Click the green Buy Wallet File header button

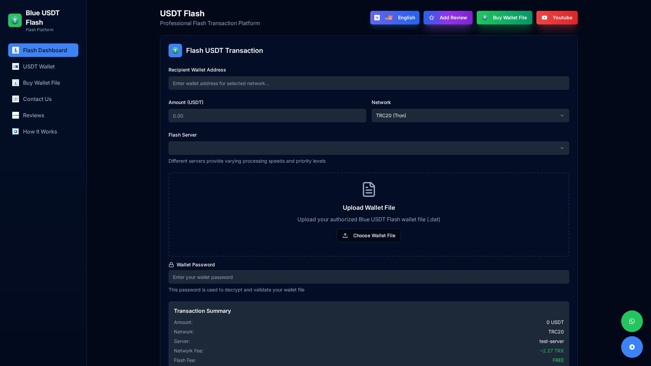505,18
